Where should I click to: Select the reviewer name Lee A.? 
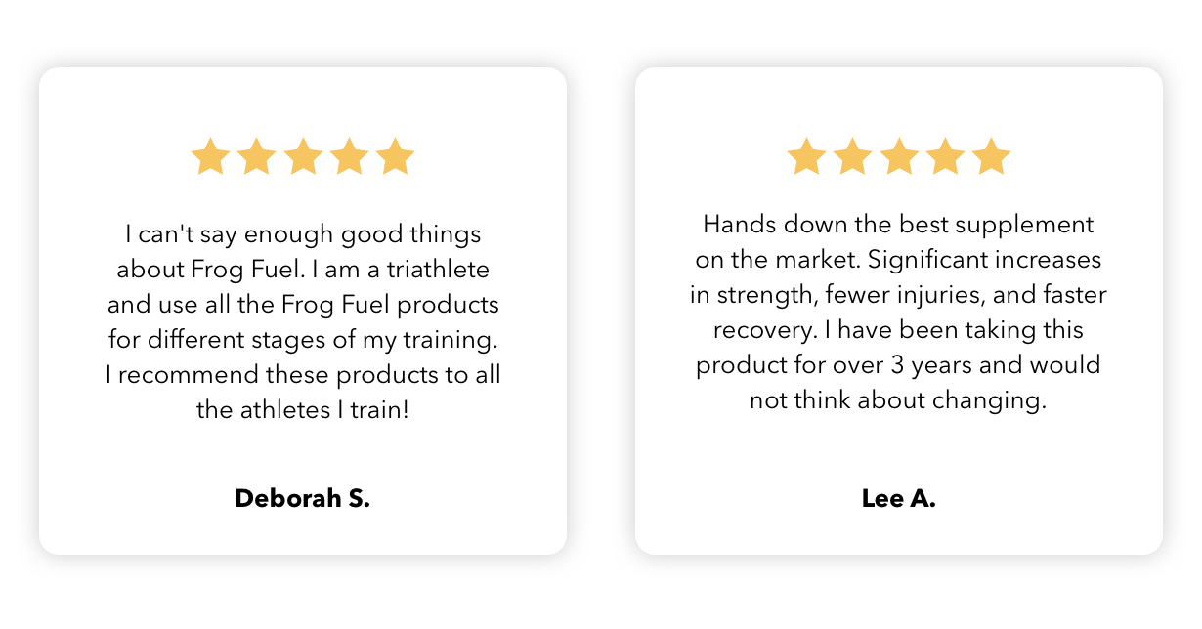click(899, 499)
